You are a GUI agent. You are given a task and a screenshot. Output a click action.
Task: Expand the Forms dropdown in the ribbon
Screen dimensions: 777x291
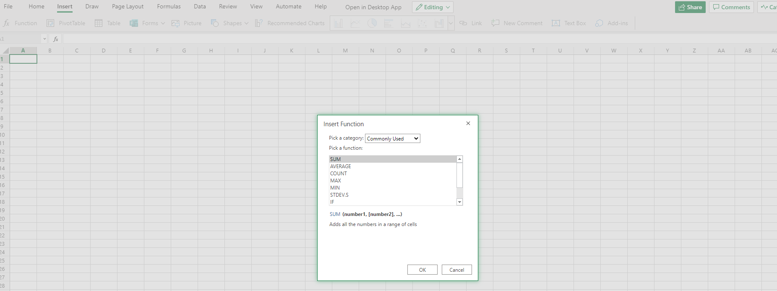pos(163,23)
